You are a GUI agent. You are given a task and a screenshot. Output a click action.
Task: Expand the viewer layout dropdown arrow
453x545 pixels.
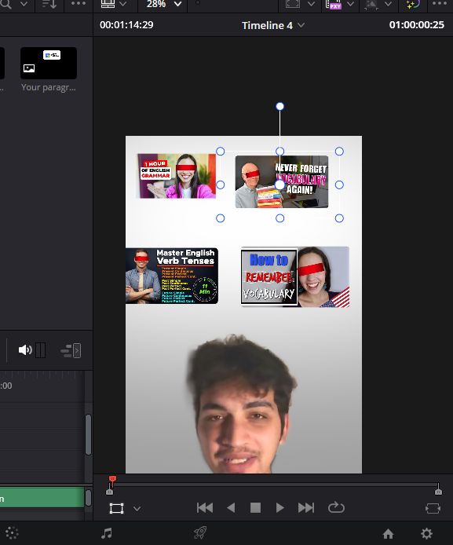pyautogui.click(x=122, y=4)
